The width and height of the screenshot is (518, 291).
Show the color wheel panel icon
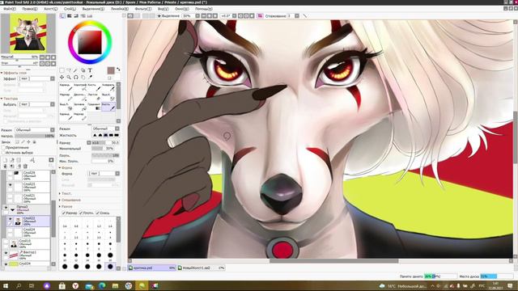click(63, 16)
